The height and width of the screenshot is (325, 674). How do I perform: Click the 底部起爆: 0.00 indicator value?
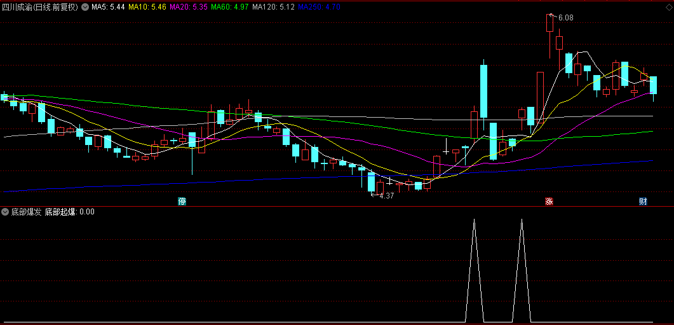coord(70,211)
